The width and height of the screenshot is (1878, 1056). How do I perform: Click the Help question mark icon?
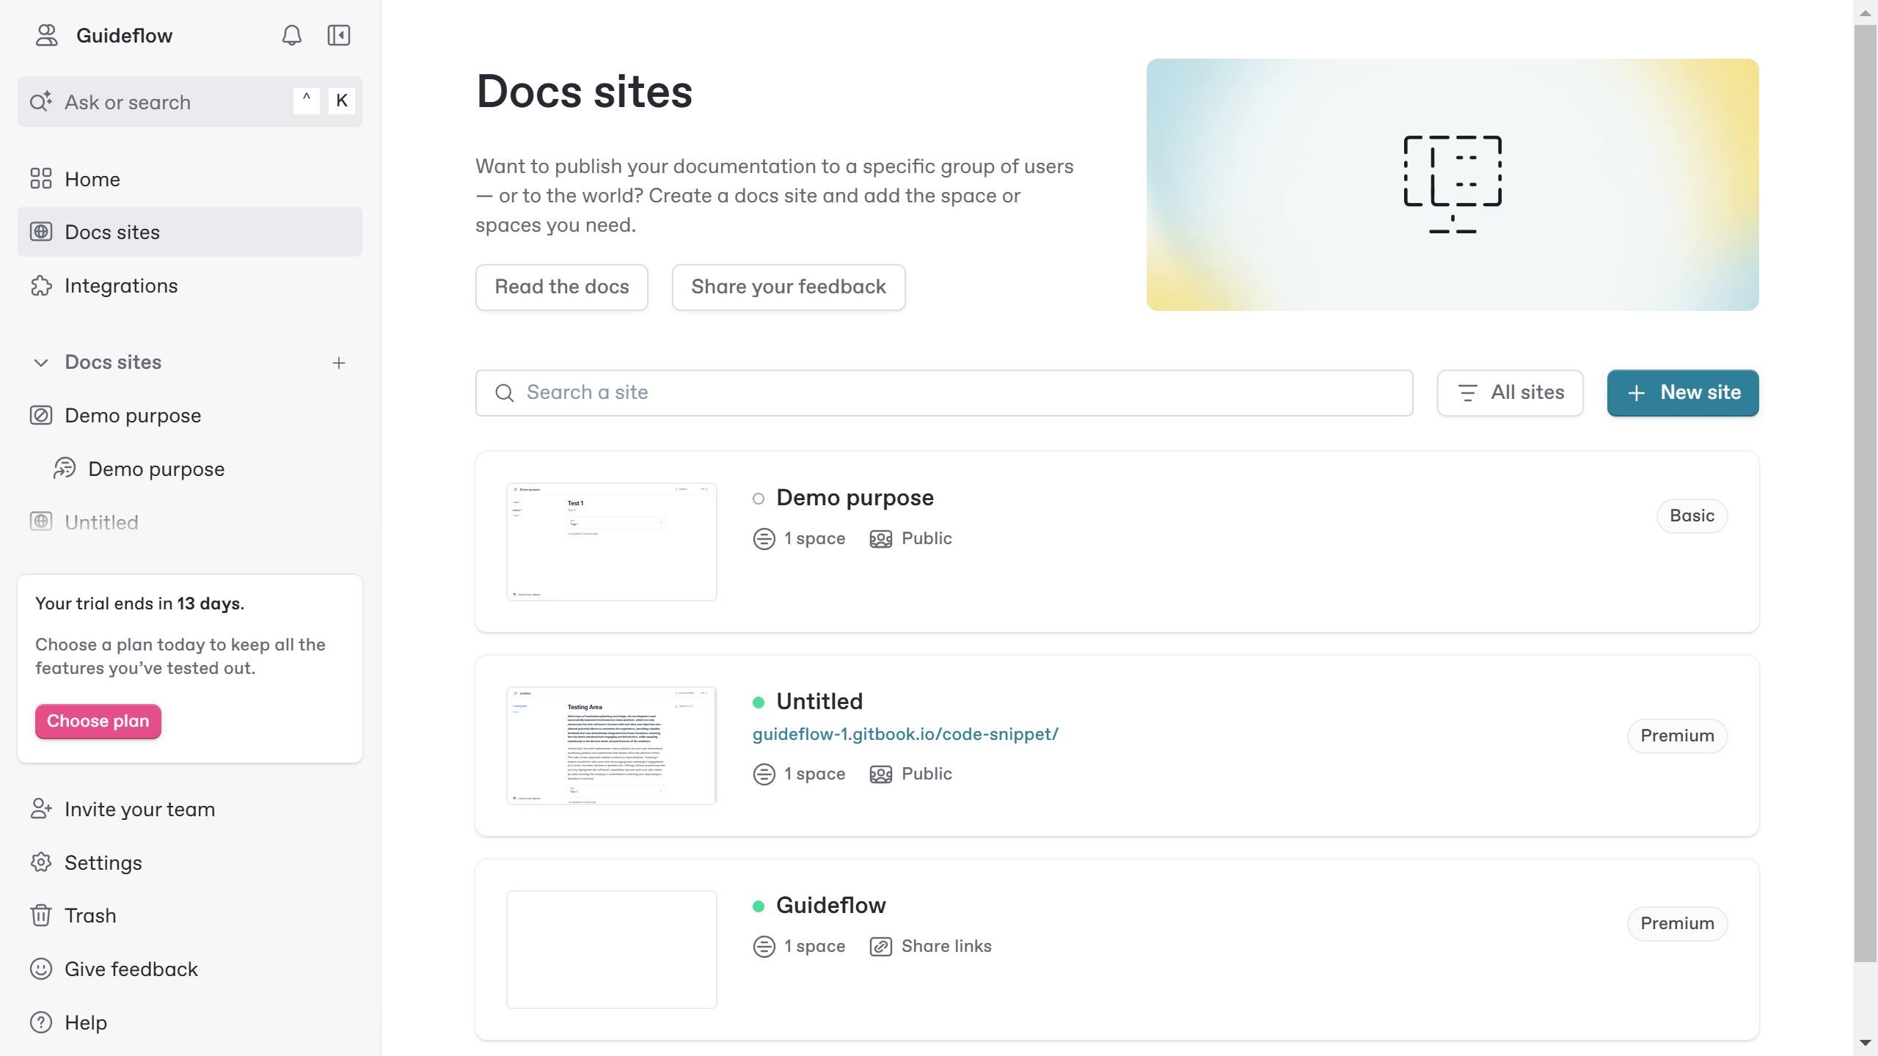click(x=41, y=1022)
